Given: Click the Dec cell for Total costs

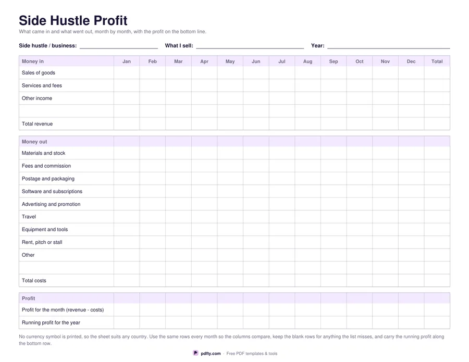Looking at the screenshot, I should (411, 281).
